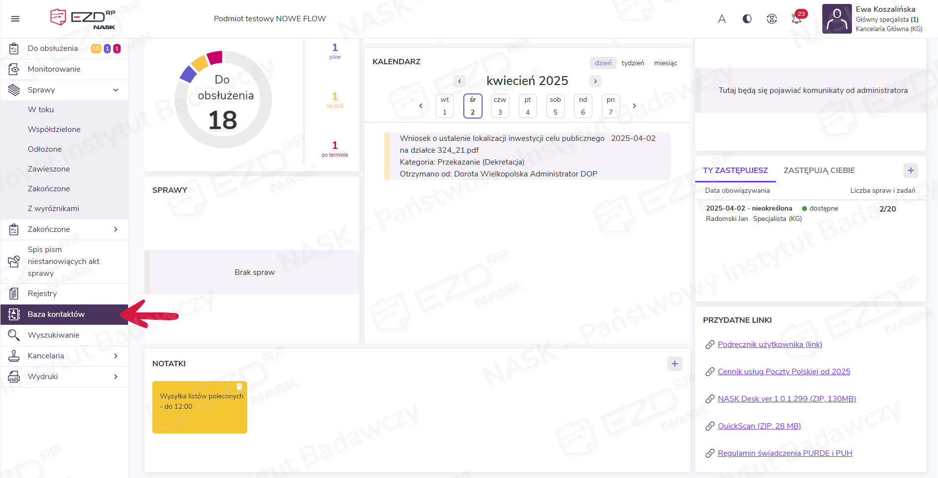
Task: Add a new note with plus button
Action: pos(674,364)
